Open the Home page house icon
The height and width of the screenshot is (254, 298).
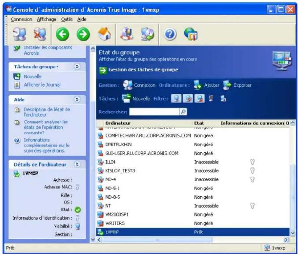tap(104, 34)
